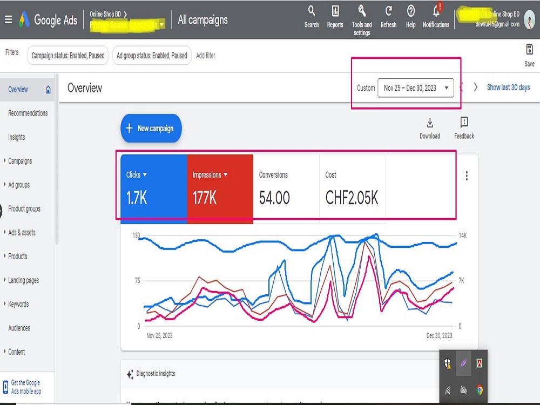Click the muted bell tray icon
Viewport: 540px width, 405px height.
(463, 390)
